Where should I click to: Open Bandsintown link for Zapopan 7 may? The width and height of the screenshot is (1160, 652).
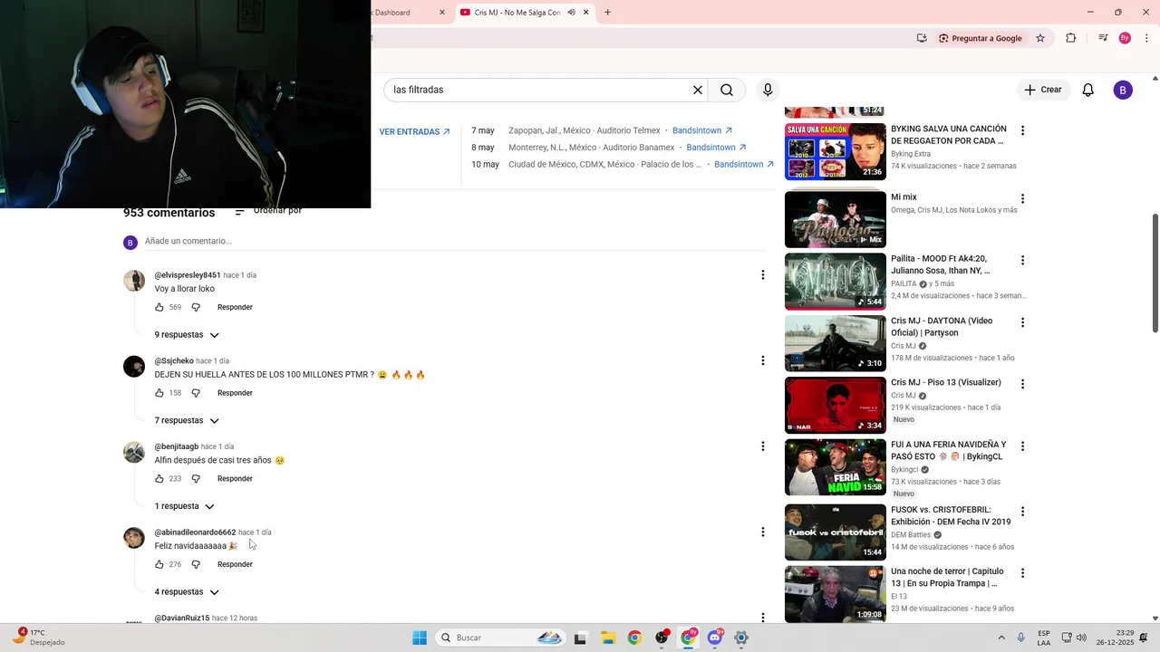click(x=702, y=131)
